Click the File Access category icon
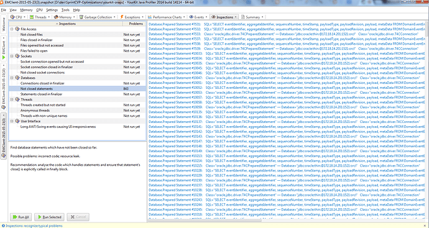This screenshot has width=429, height=228. [17, 29]
